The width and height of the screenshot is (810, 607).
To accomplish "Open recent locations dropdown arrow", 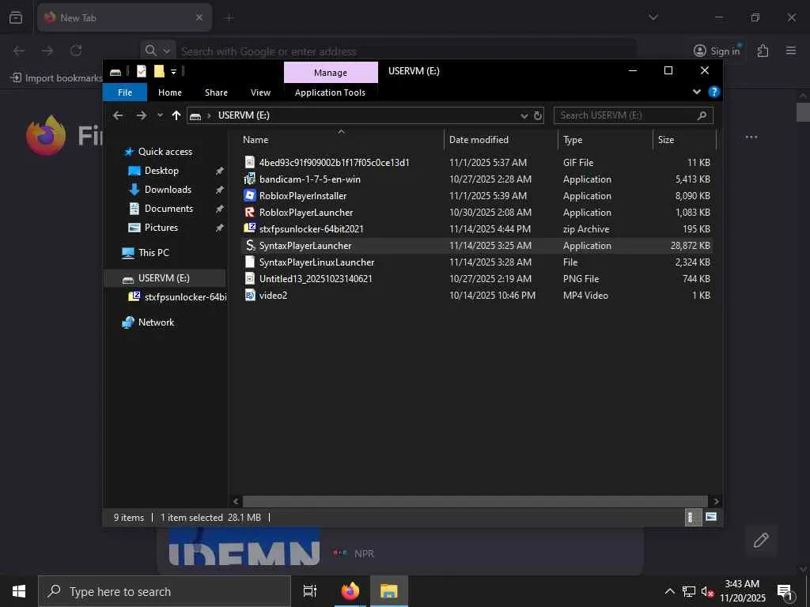I will [x=160, y=115].
